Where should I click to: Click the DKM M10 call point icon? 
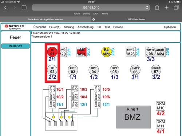coord(161,106)
